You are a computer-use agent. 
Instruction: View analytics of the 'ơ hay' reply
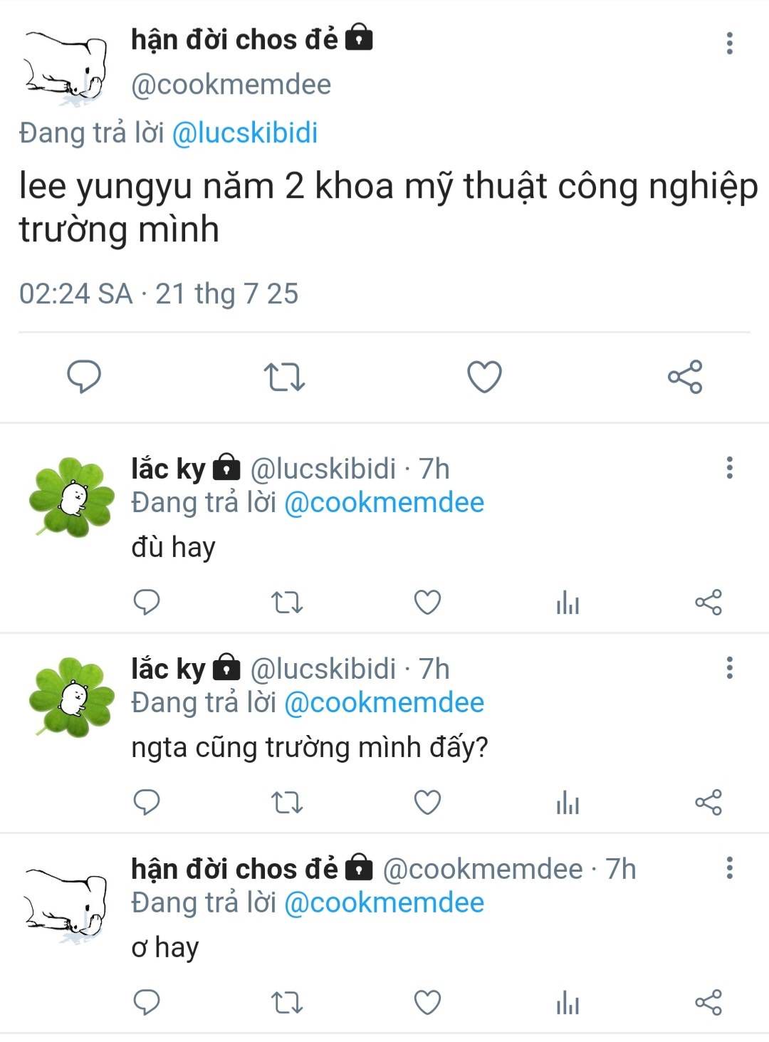[x=567, y=1004]
